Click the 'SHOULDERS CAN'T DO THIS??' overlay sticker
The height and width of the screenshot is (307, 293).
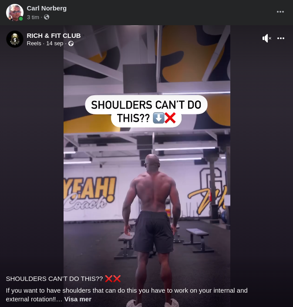click(x=146, y=111)
